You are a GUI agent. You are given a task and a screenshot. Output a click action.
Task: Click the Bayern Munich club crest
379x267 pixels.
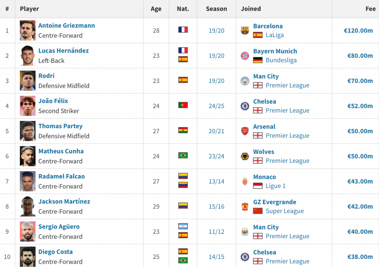click(x=245, y=56)
